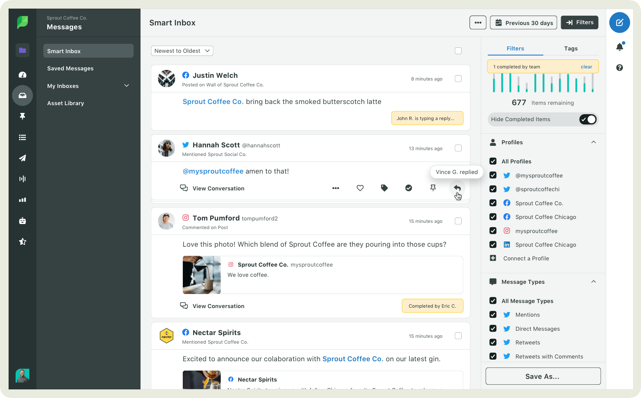
Task: Expand the My Inboxes section
Action: tap(127, 86)
